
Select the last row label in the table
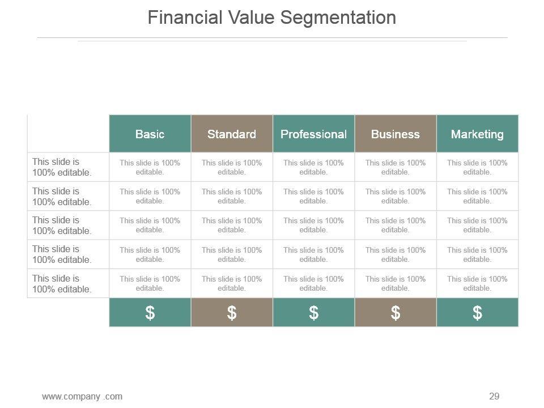coord(62,284)
